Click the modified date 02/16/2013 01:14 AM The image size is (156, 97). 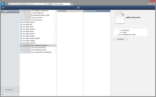pyautogui.click(x=129, y=35)
